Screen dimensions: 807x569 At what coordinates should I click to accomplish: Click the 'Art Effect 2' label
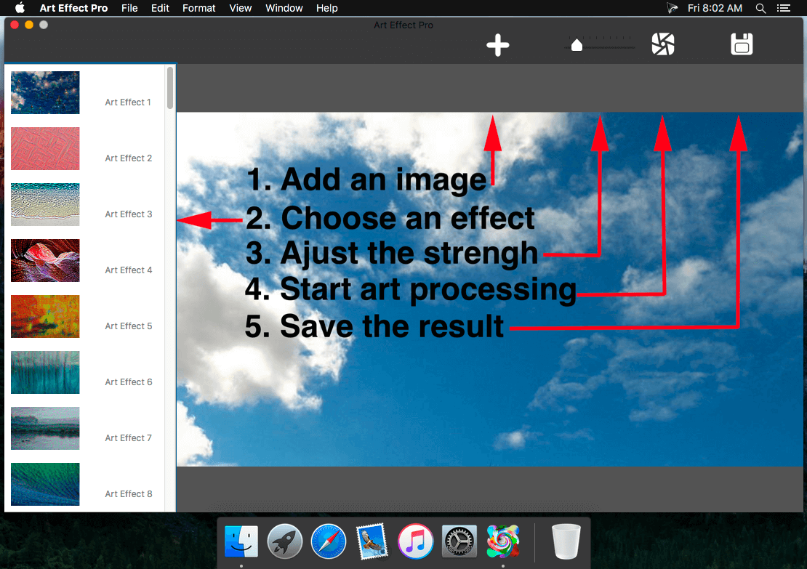point(129,158)
